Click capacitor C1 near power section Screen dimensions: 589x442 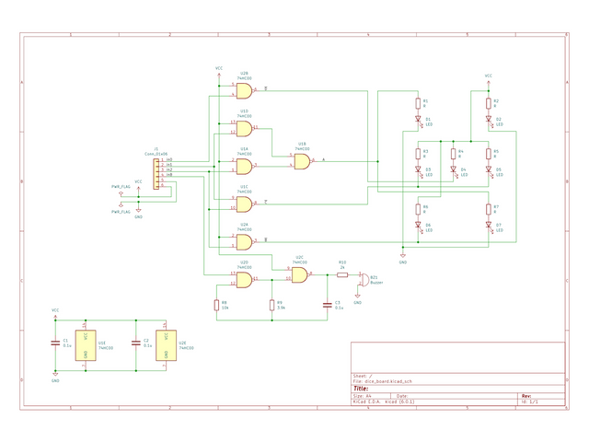(x=55, y=343)
